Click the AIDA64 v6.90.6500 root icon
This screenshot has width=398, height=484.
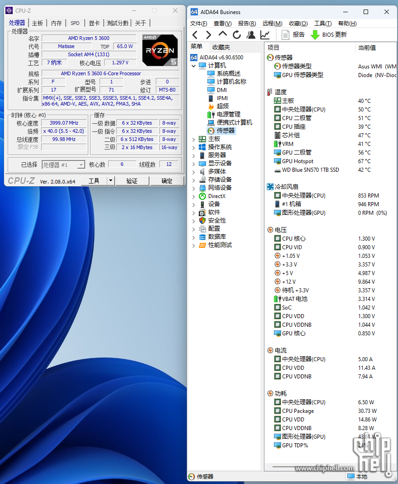[x=194, y=58]
